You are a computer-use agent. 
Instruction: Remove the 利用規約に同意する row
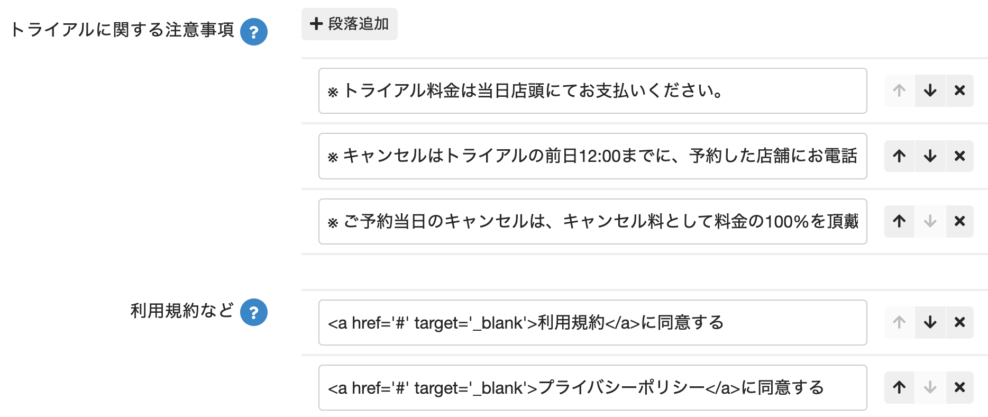point(959,322)
